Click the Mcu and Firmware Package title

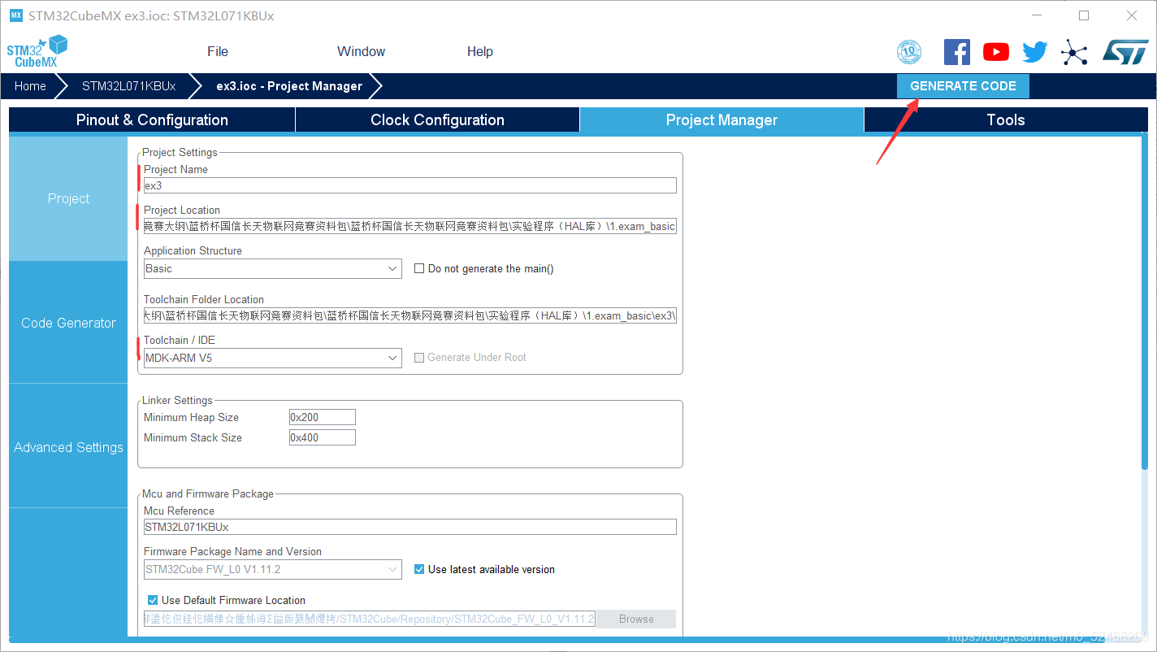pyautogui.click(x=208, y=493)
